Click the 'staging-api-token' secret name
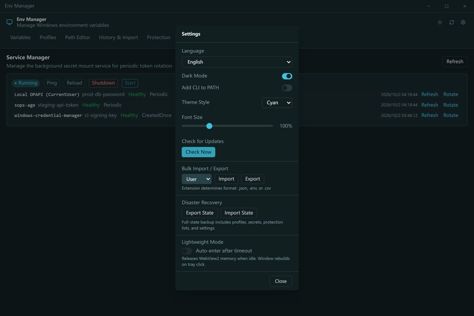The height and width of the screenshot is (316, 474). 58,105
